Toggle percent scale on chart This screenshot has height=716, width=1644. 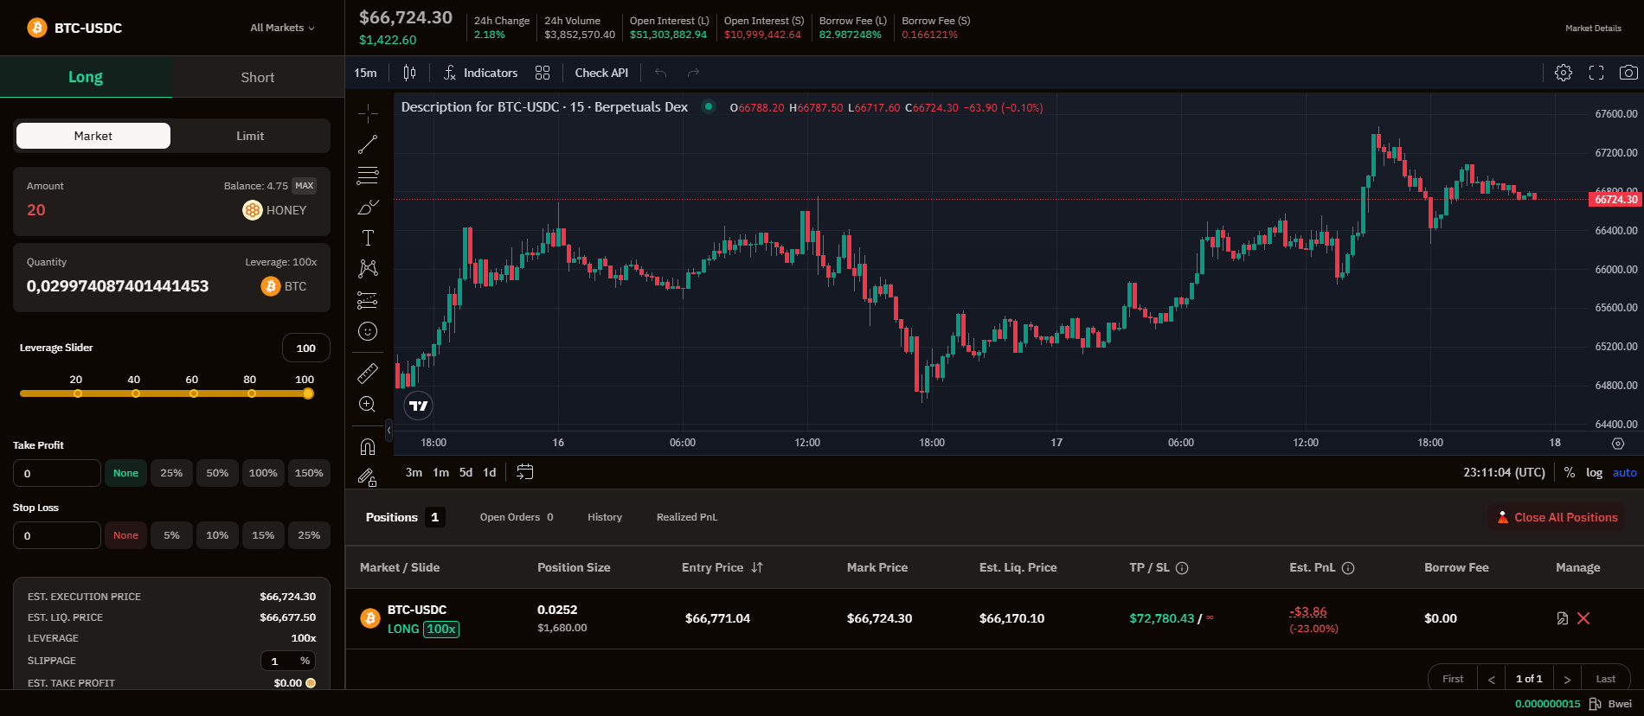click(1570, 472)
